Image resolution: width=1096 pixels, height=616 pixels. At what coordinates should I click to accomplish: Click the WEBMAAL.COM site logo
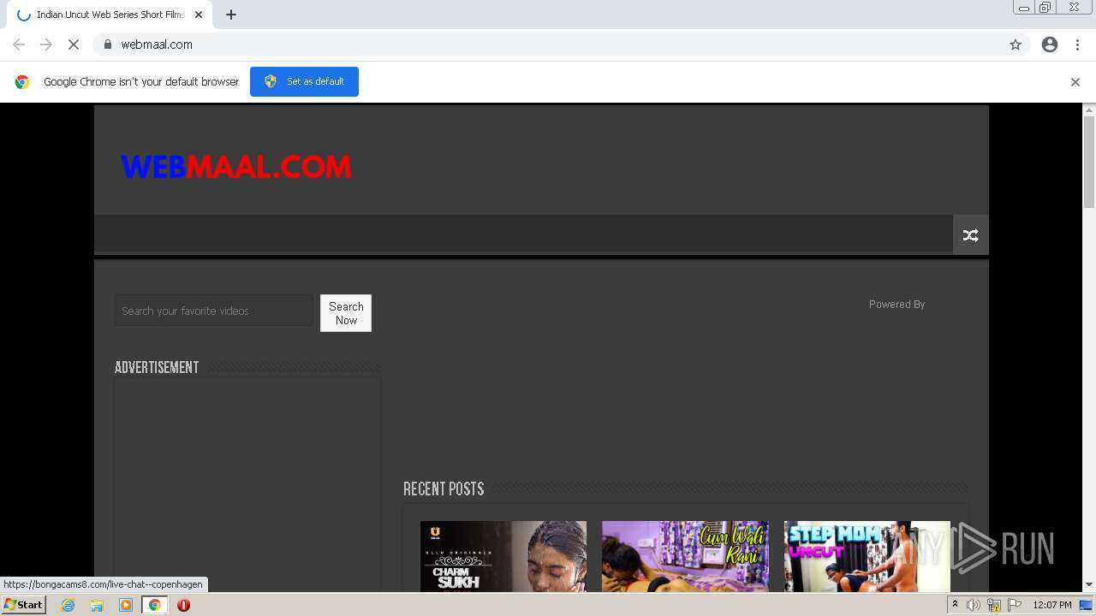click(x=236, y=167)
